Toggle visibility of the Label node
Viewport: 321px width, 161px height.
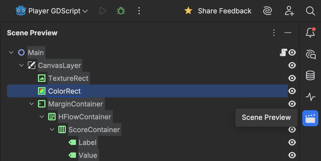pyautogui.click(x=292, y=142)
